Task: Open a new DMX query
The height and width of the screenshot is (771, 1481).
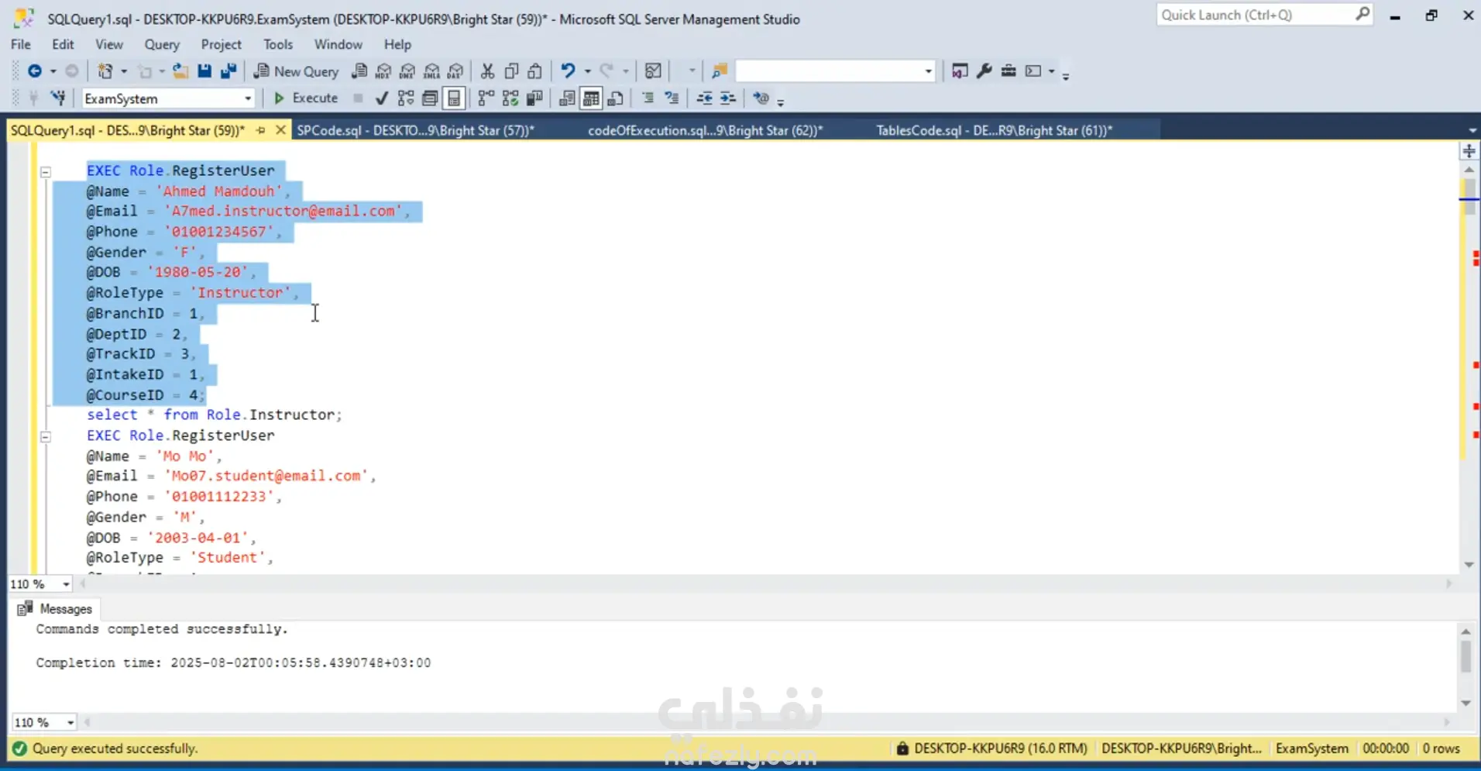Action: 407,71
